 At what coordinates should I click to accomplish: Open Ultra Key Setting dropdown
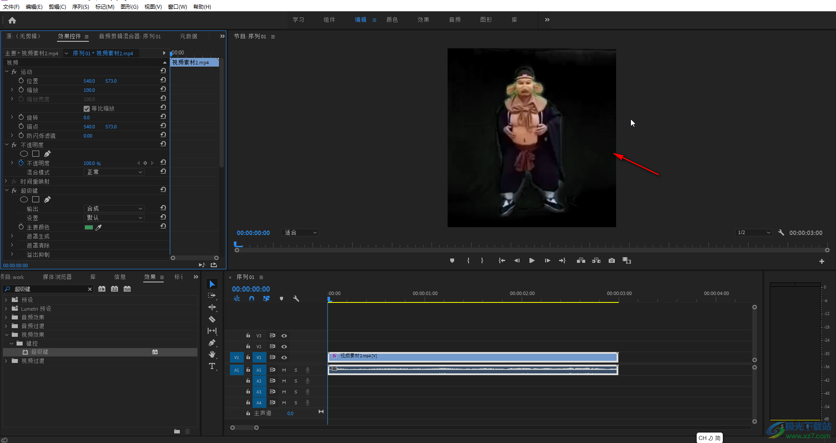pos(114,218)
